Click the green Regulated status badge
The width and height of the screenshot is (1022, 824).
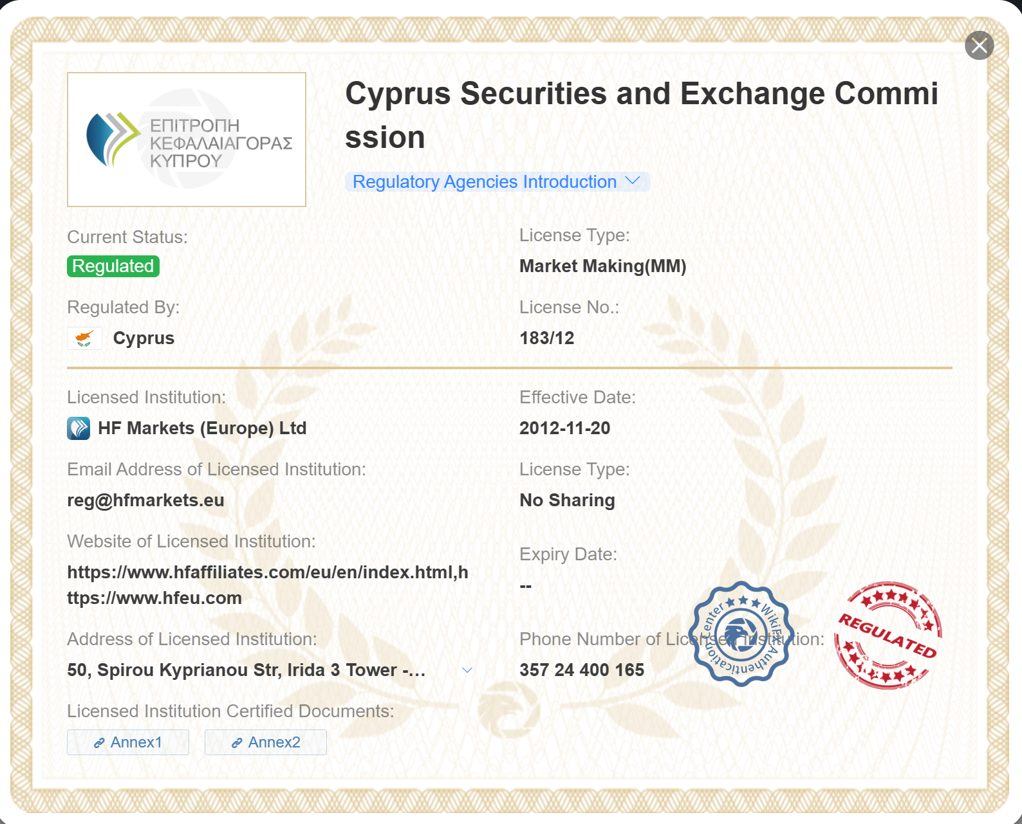(113, 266)
